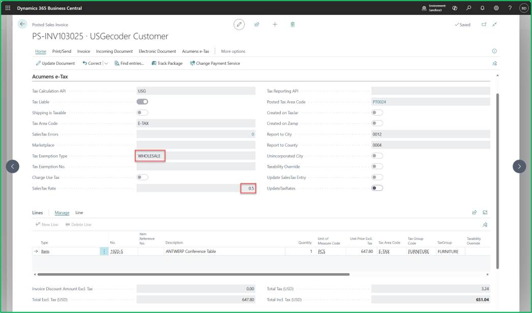
Task: Open the help question mark
Action: coord(510,8)
